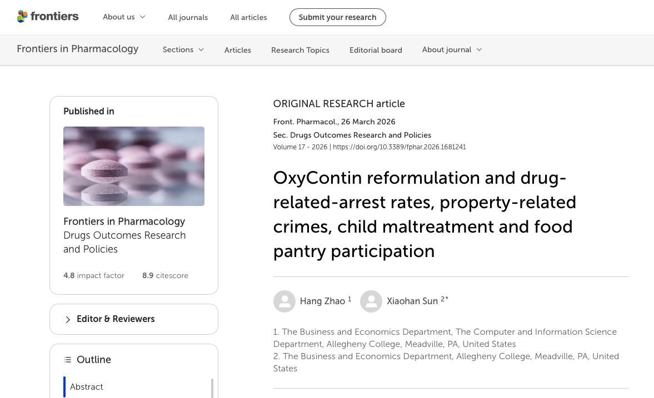Open the article DOI link
This screenshot has height=398, width=654.
tap(399, 147)
